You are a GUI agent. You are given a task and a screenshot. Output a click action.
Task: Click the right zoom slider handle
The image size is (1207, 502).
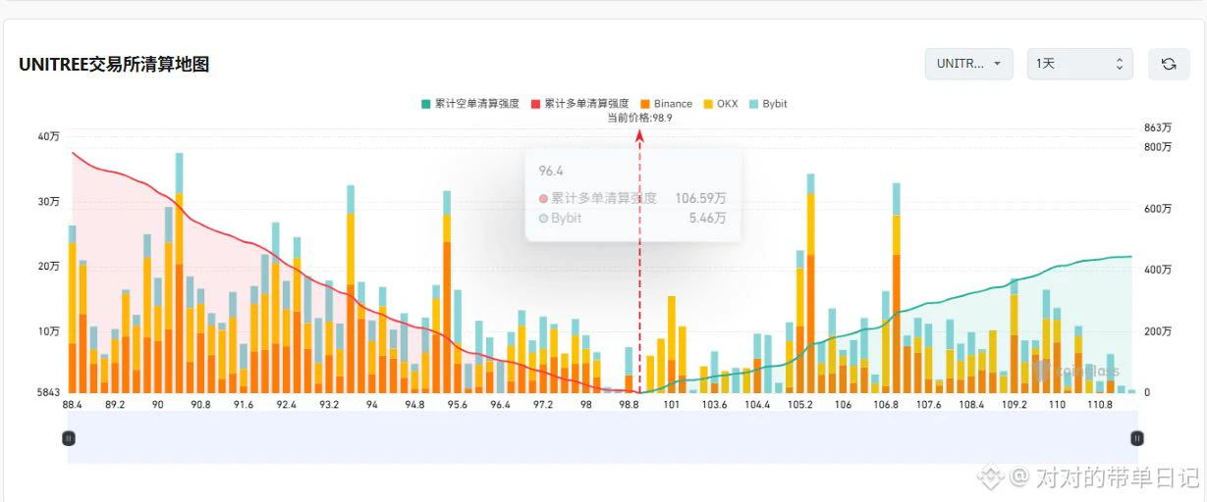coord(1137,438)
